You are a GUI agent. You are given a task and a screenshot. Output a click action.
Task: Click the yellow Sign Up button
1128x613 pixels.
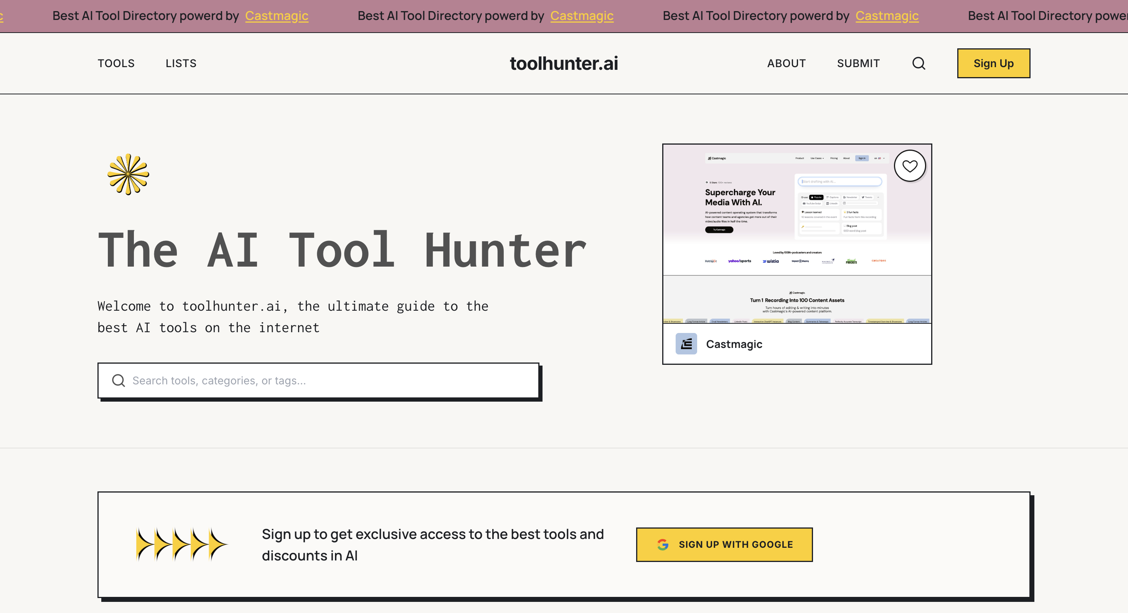point(994,64)
